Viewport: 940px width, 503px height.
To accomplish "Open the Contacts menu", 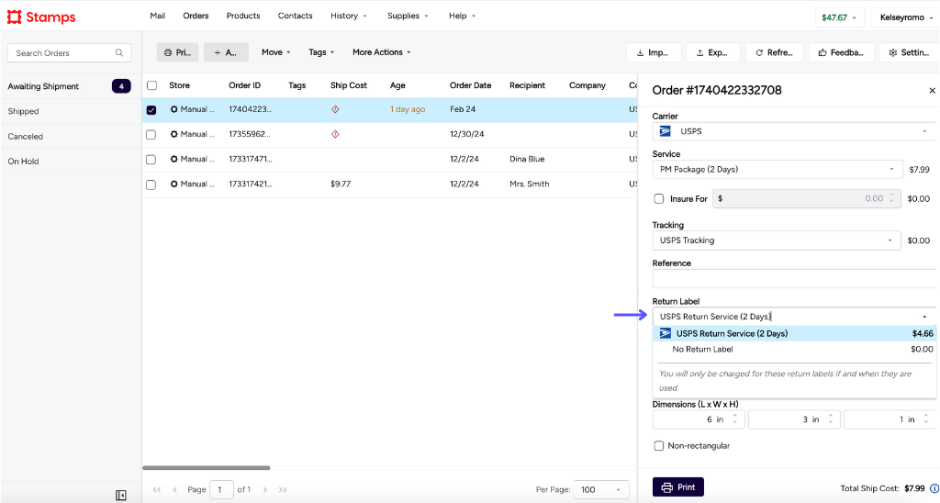I will tap(295, 16).
